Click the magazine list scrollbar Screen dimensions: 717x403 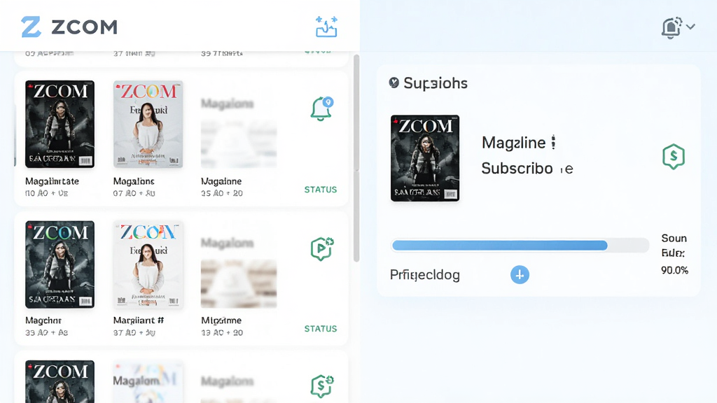click(356, 159)
